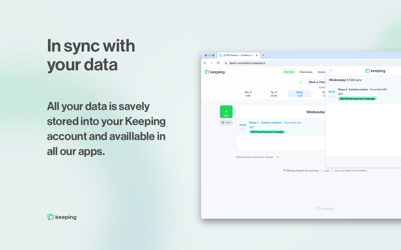Click the browser back arrow icon

point(205,63)
